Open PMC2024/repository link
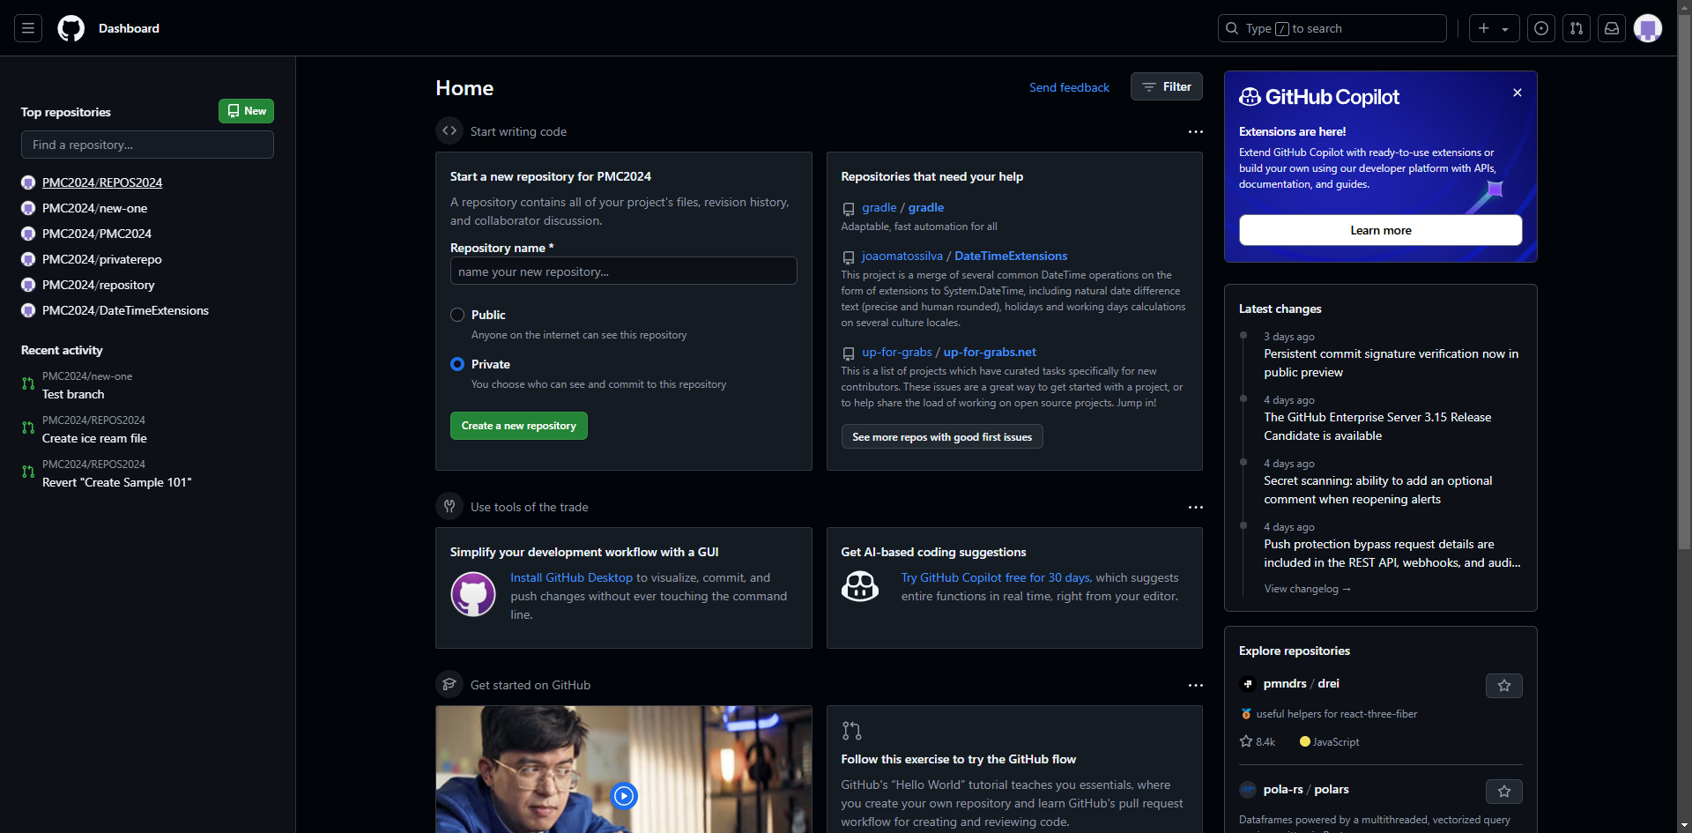The height and width of the screenshot is (833, 1692). pos(99,285)
